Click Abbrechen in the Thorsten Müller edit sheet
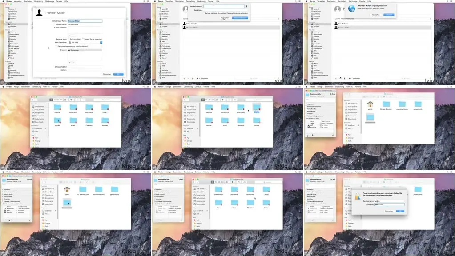Viewport: 455px width, 256px height. pos(107,74)
